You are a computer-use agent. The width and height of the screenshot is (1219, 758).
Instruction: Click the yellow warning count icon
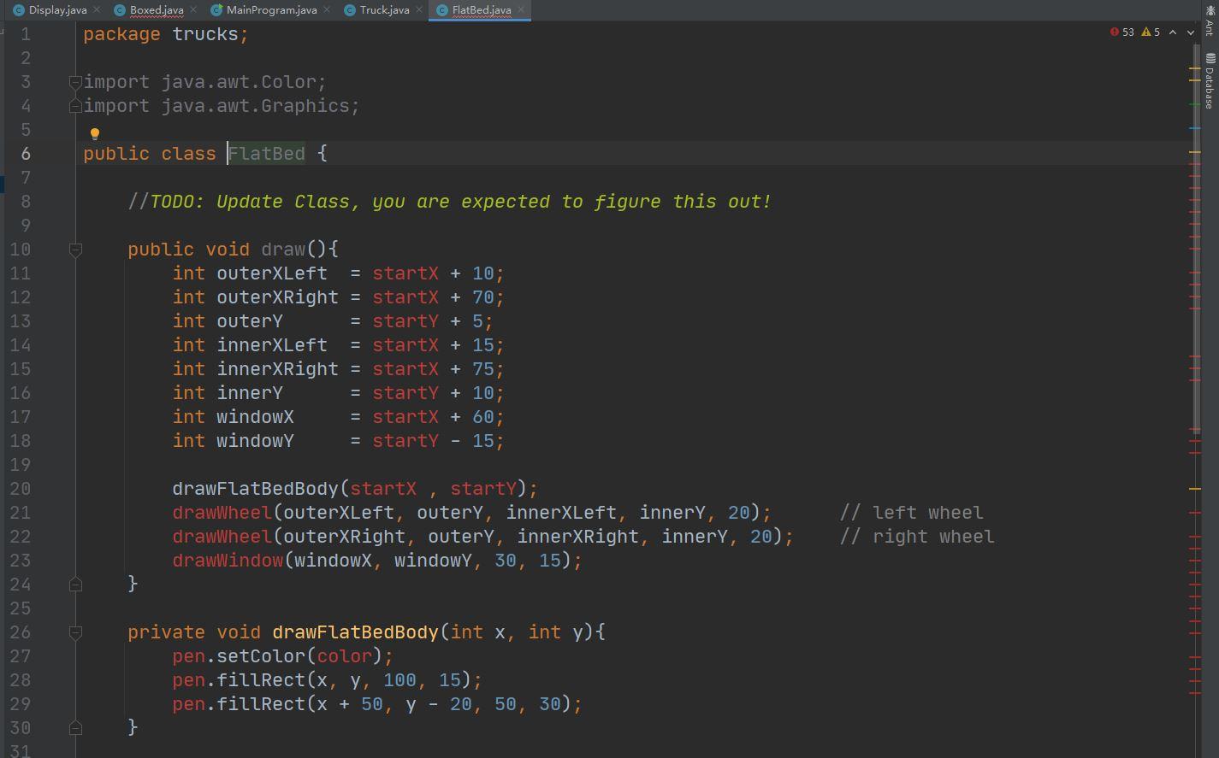(1146, 32)
